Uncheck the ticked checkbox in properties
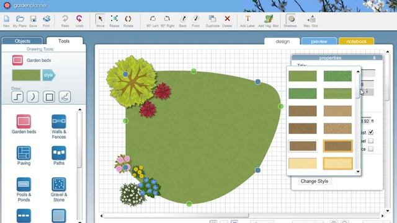Image resolution: width=397 pixels, height=223 pixels. [371, 132]
